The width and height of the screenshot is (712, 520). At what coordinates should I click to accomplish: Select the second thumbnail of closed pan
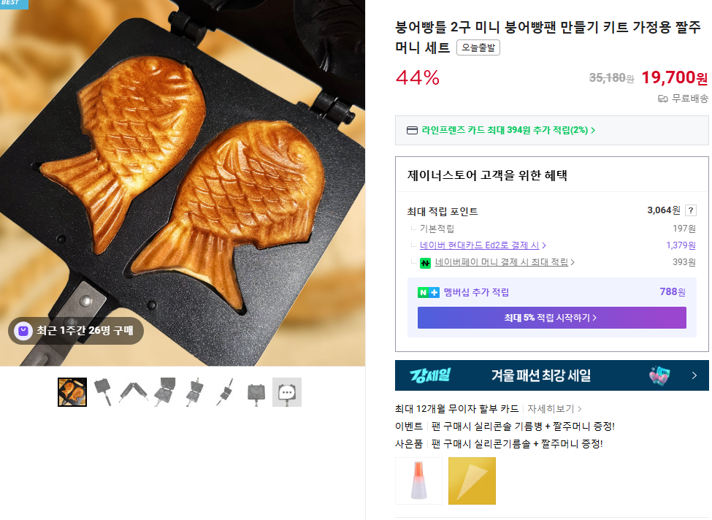[103, 392]
